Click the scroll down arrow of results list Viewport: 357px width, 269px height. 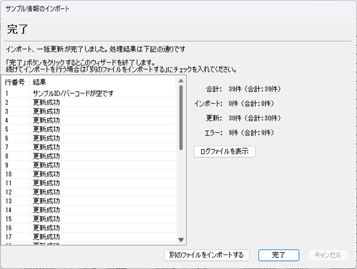click(181, 240)
